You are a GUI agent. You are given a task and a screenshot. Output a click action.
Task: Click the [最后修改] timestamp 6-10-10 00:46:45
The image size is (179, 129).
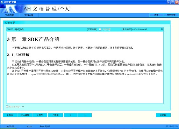pos(139,30)
